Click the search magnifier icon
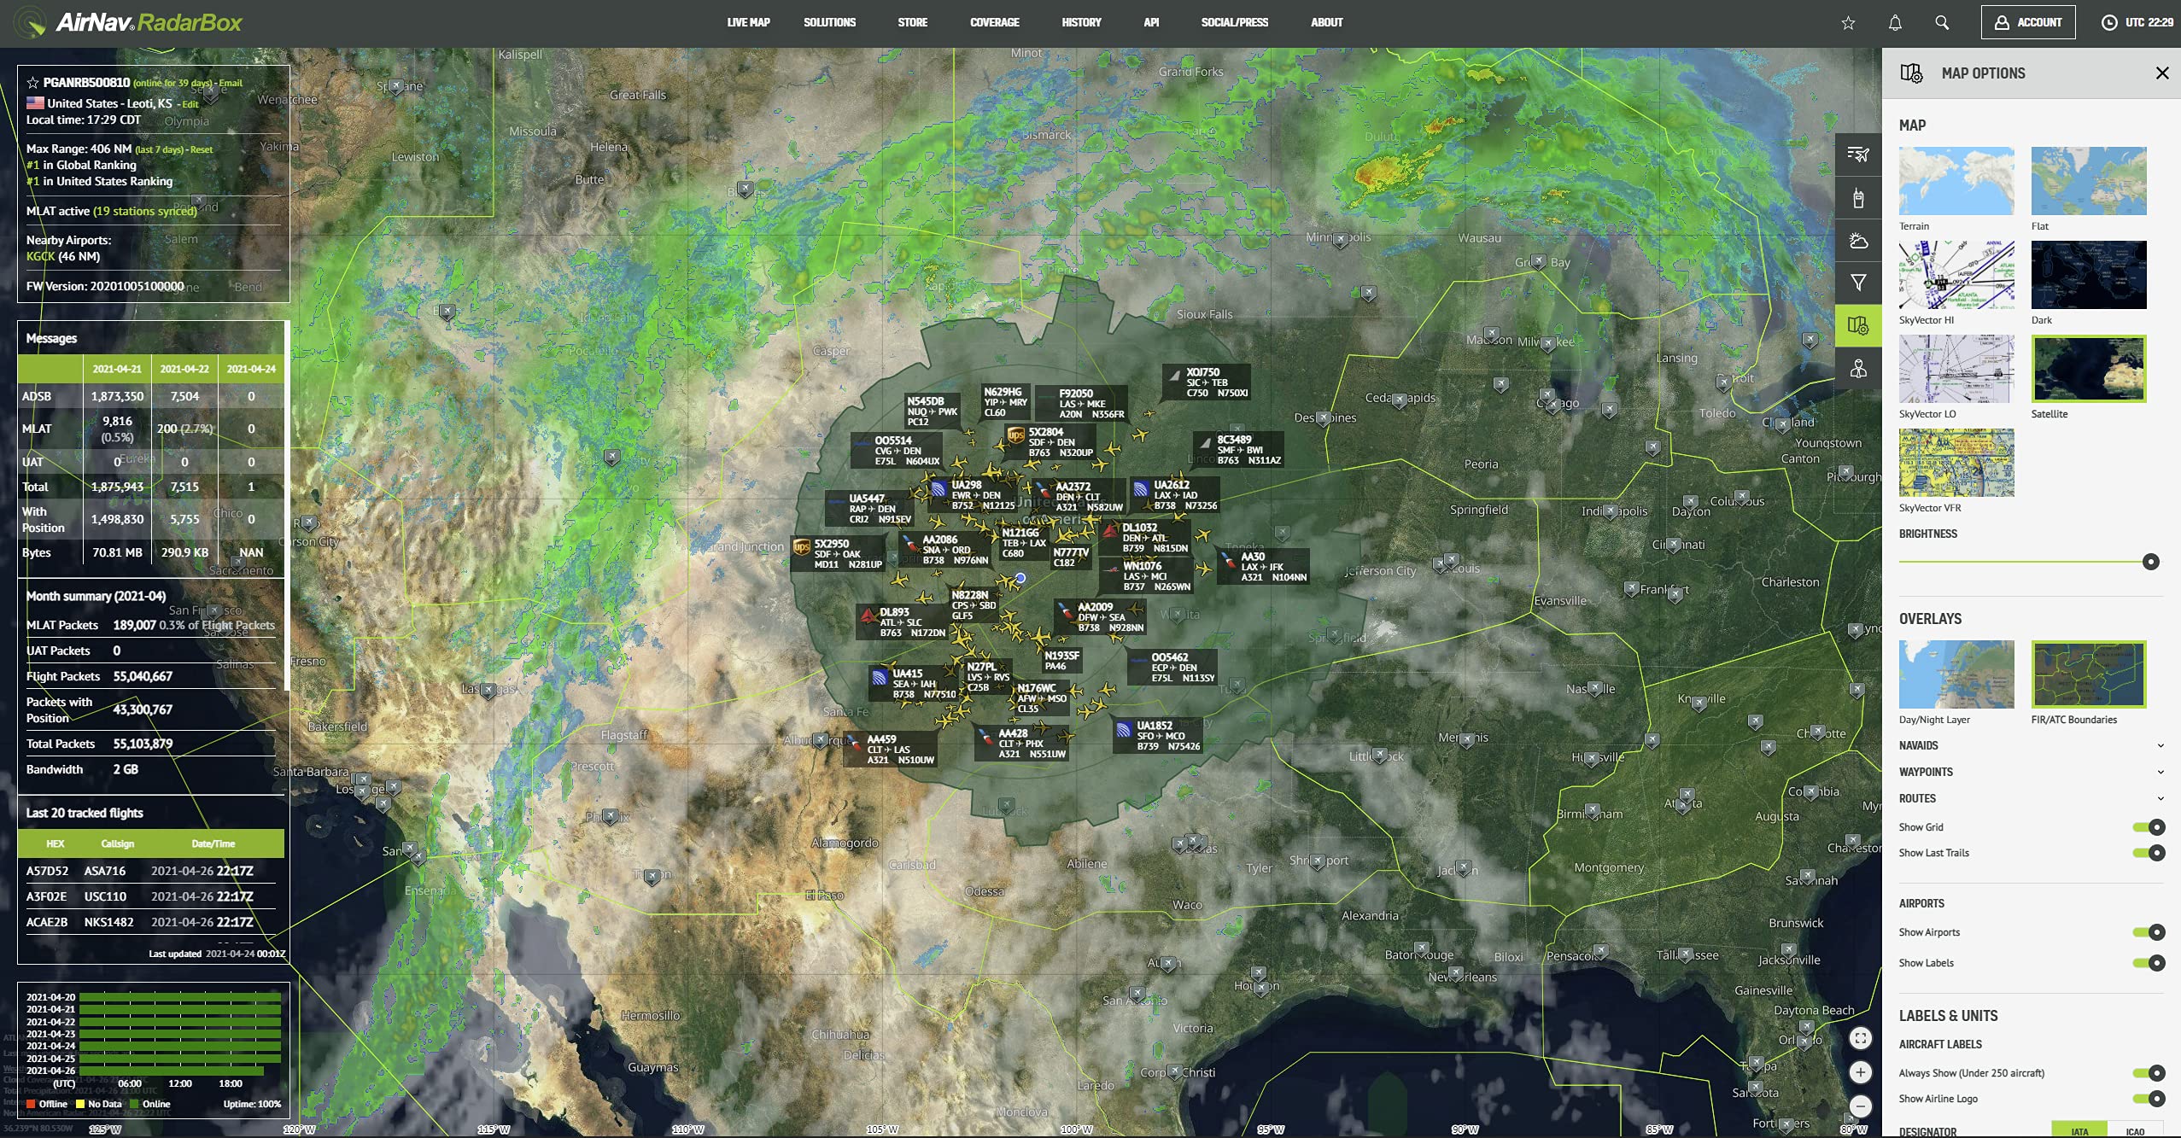 (x=1942, y=23)
